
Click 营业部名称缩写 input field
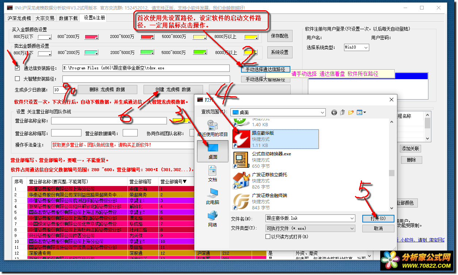[66, 133]
